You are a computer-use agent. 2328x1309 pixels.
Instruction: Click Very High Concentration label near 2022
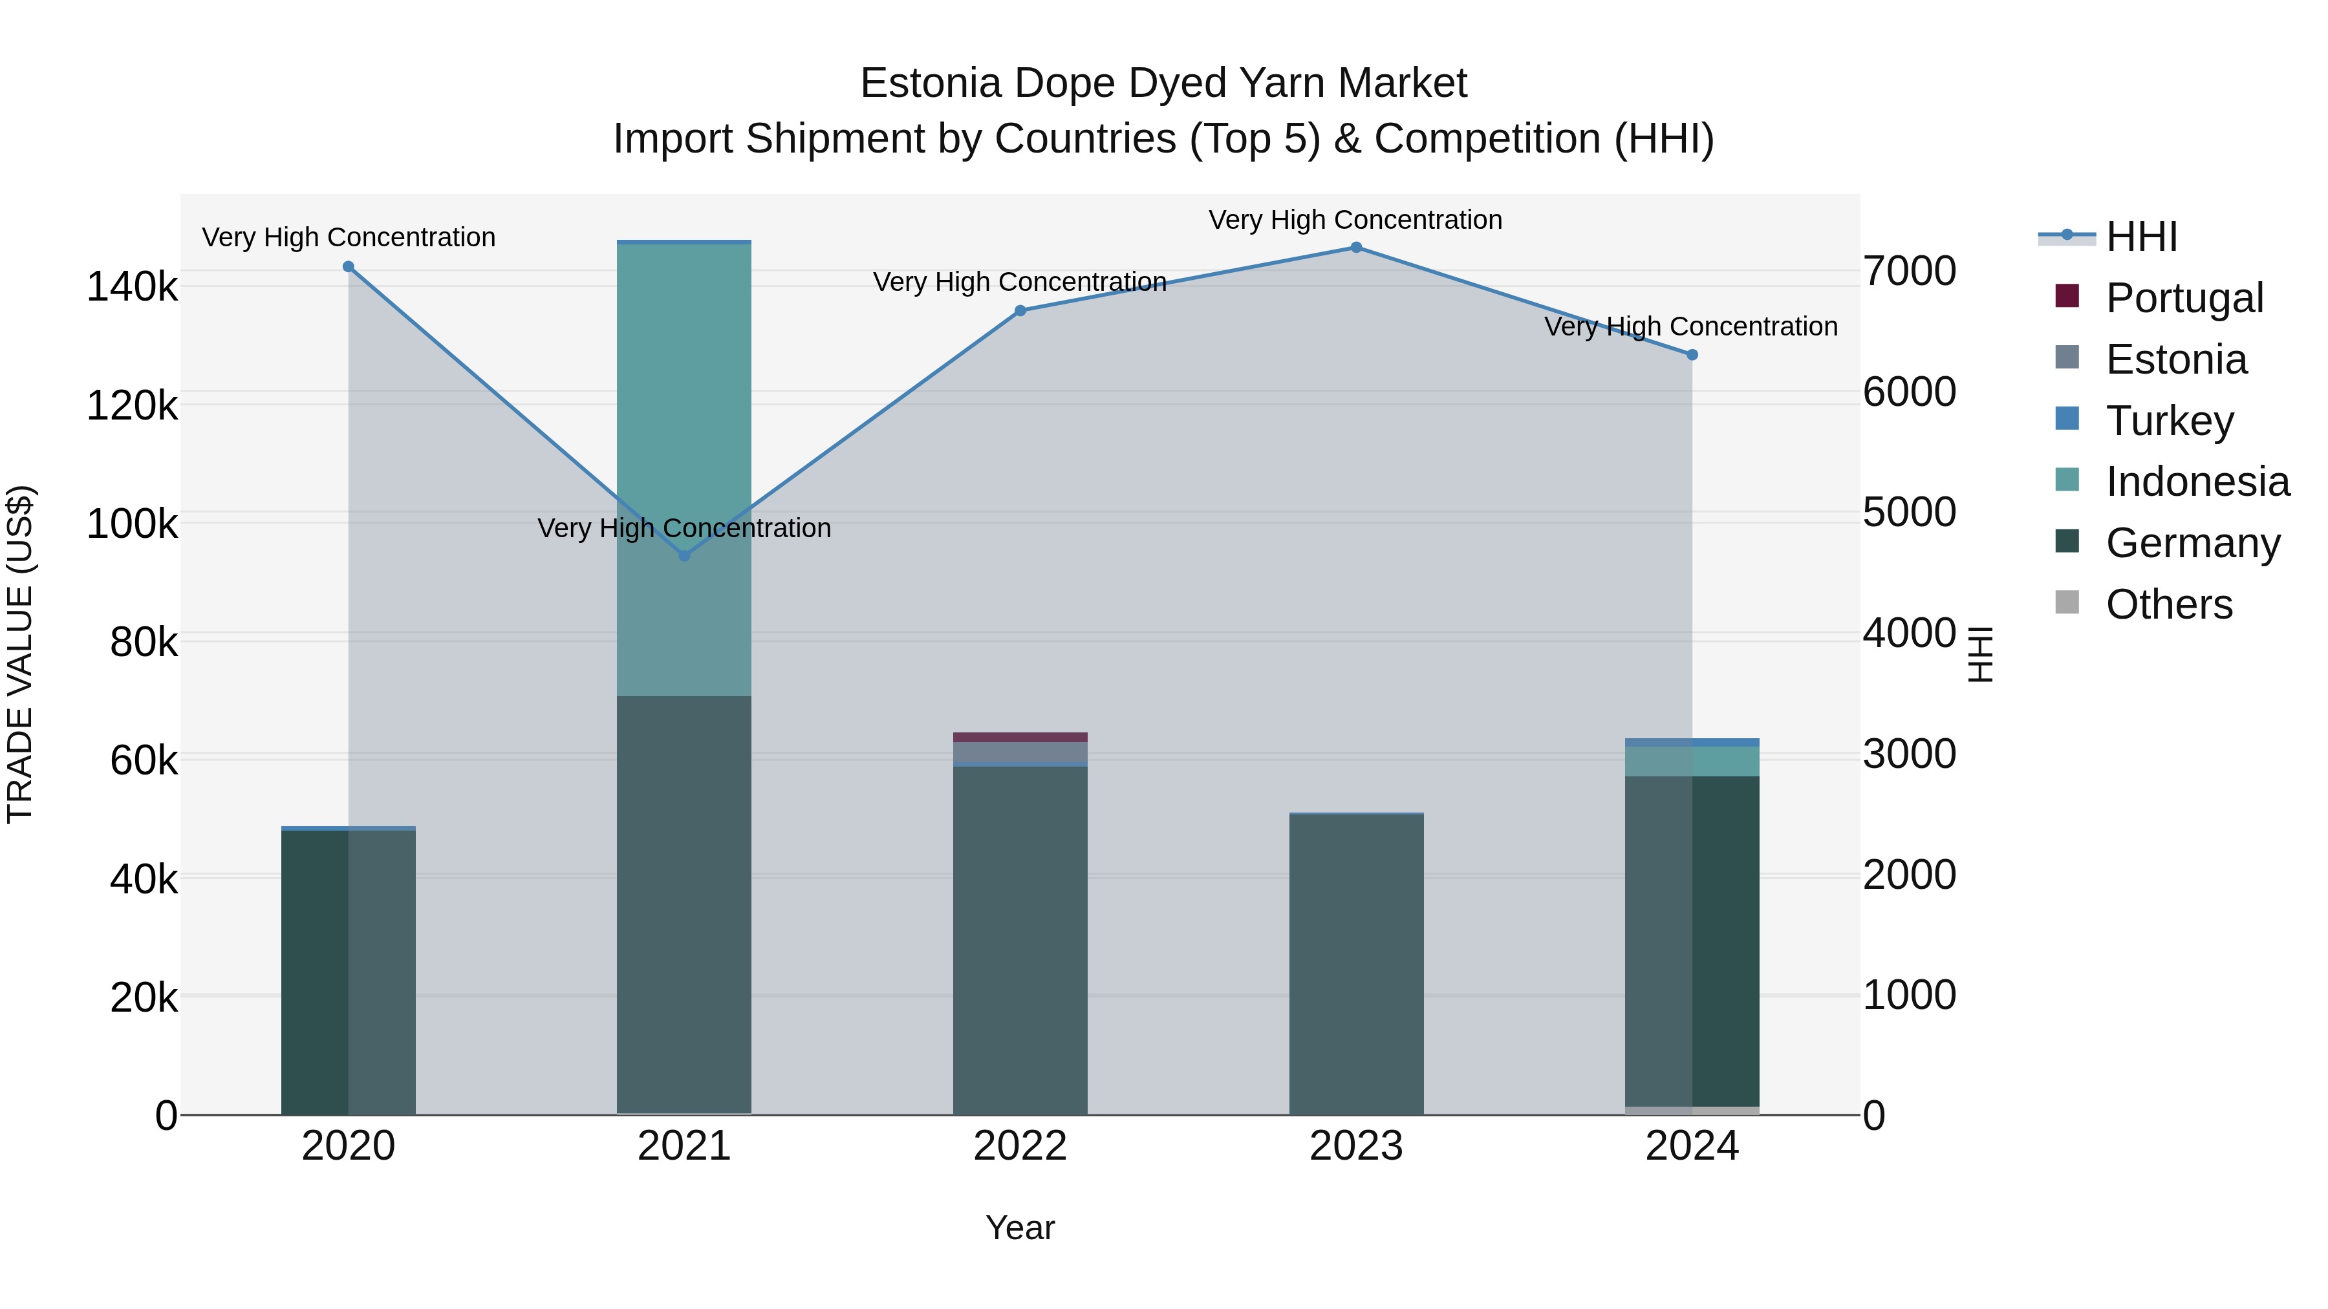[1020, 282]
